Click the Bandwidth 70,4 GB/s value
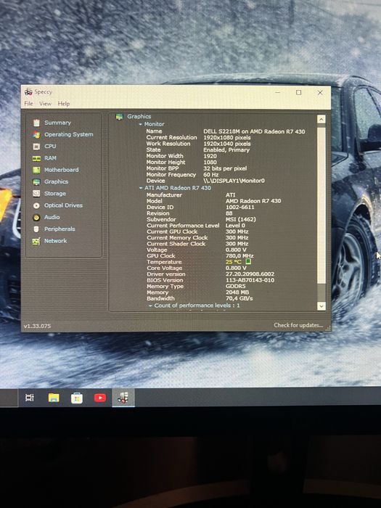 click(x=239, y=298)
